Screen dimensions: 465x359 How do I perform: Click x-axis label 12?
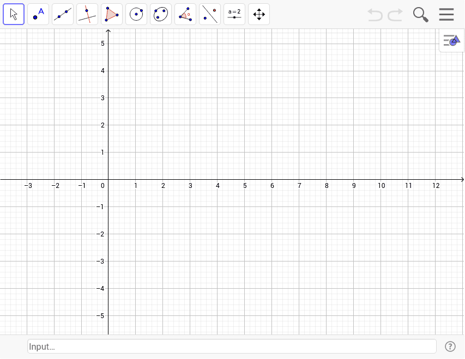click(x=436, y=186)
